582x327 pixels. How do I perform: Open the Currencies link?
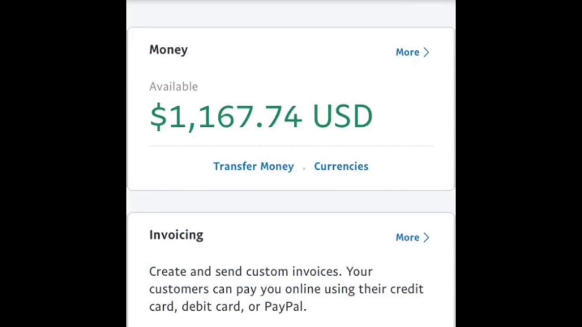tap(341, 166)
